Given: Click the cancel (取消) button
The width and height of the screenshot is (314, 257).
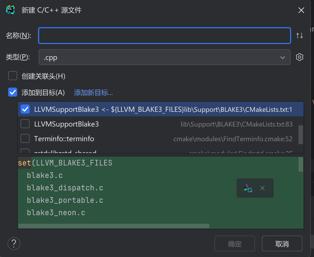Looking at the screenshot, I should pyautogui.click(x=282, y=243).
